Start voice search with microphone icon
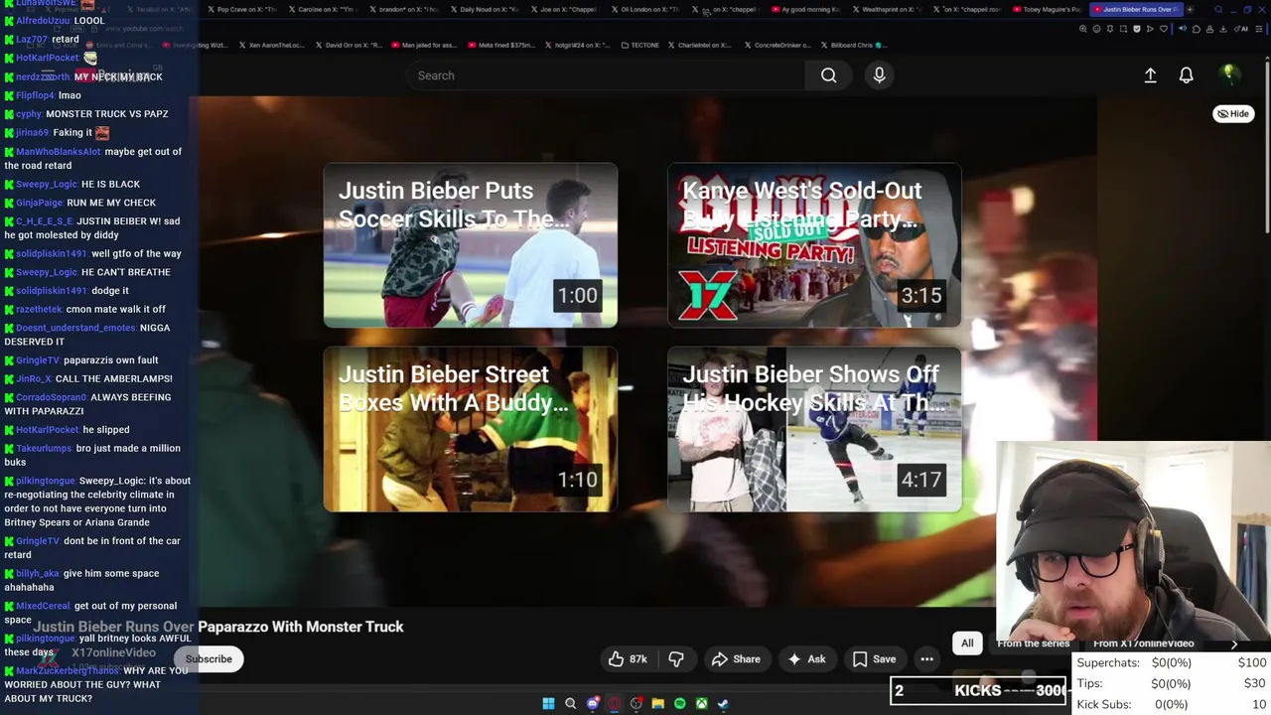The width and height of the screenshot is (1271, 715). point(879,75)
